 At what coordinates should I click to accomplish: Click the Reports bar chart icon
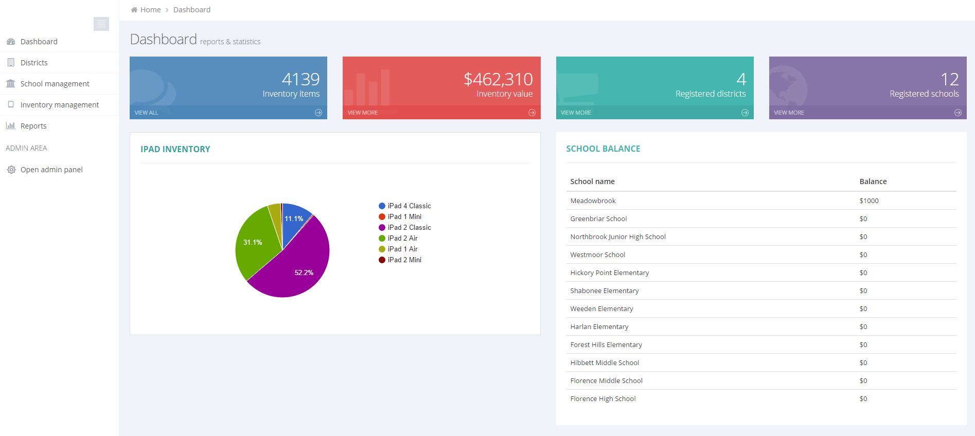(x=11, y=126)
